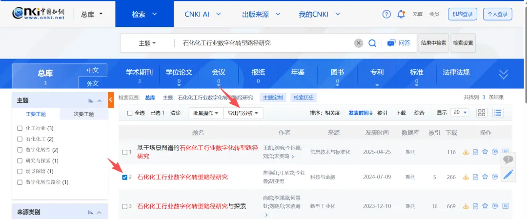Collapse the 来源类别 filter panel
Viewport: 527px width, 219px height.
click(100, 212)
